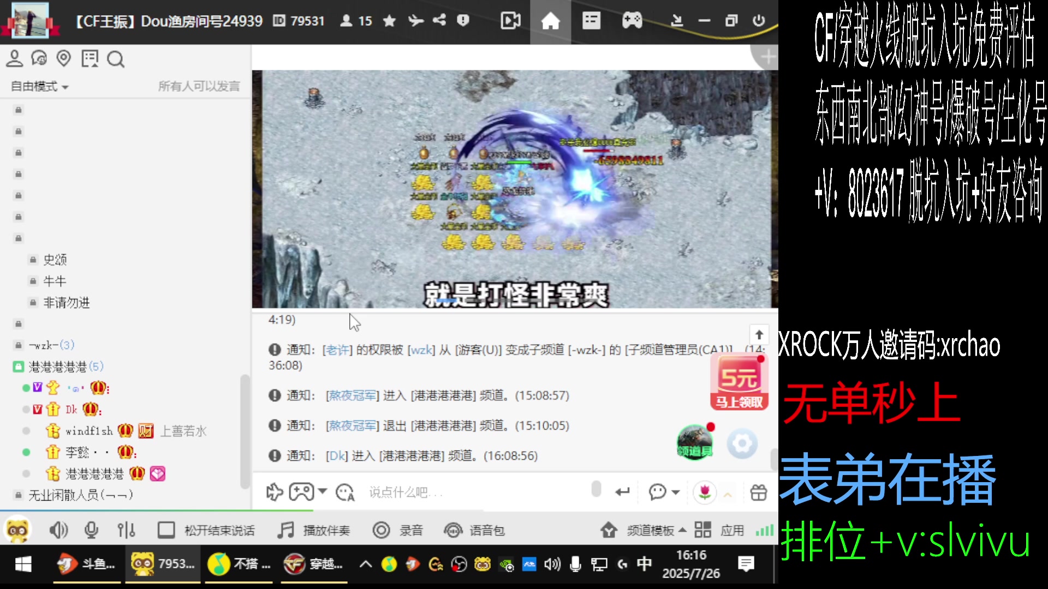Toggle 播放伴奏 accompaniment

click(313, 530)
